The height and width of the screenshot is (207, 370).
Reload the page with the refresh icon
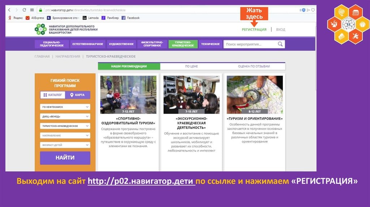(x=24, y=10)
